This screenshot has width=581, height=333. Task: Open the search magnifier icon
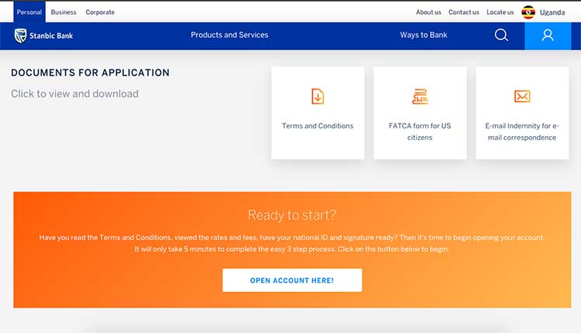(501, 35)
